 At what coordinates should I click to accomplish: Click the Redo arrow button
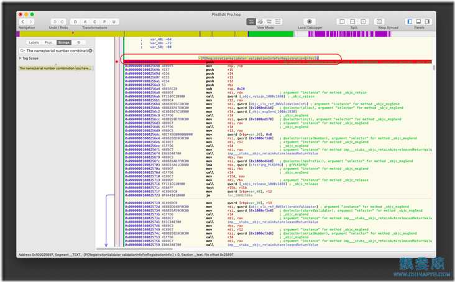coord(62,22)
